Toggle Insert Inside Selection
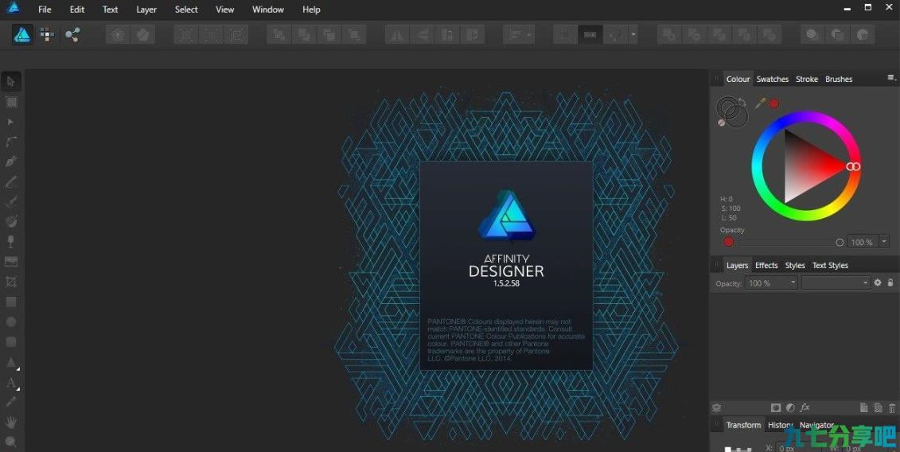Image resolution: width=900 pixels, height=452 pixels. pyautogui.click(x=862, y=34)
